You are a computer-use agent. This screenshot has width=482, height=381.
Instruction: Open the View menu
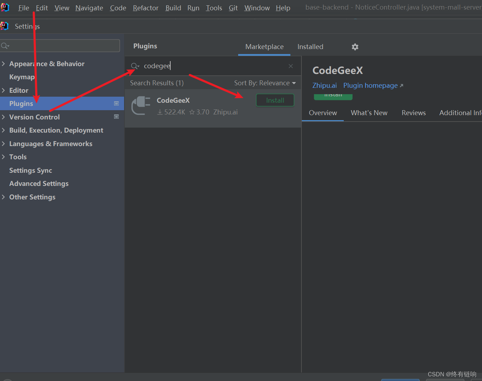pos(62,8)
